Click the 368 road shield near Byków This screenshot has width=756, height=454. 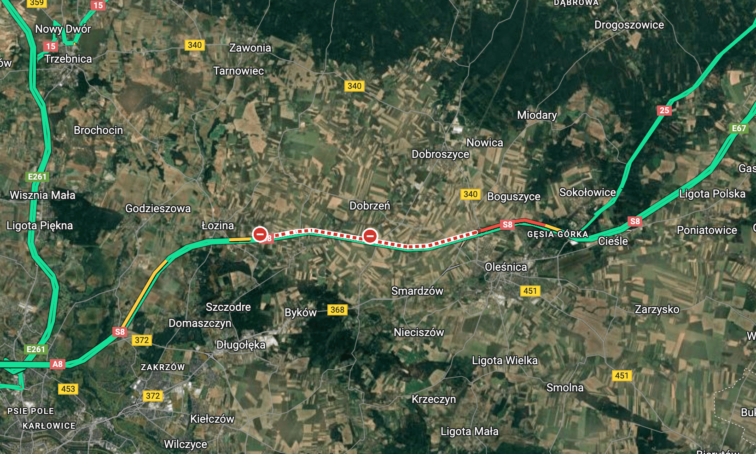pos(337,310)
